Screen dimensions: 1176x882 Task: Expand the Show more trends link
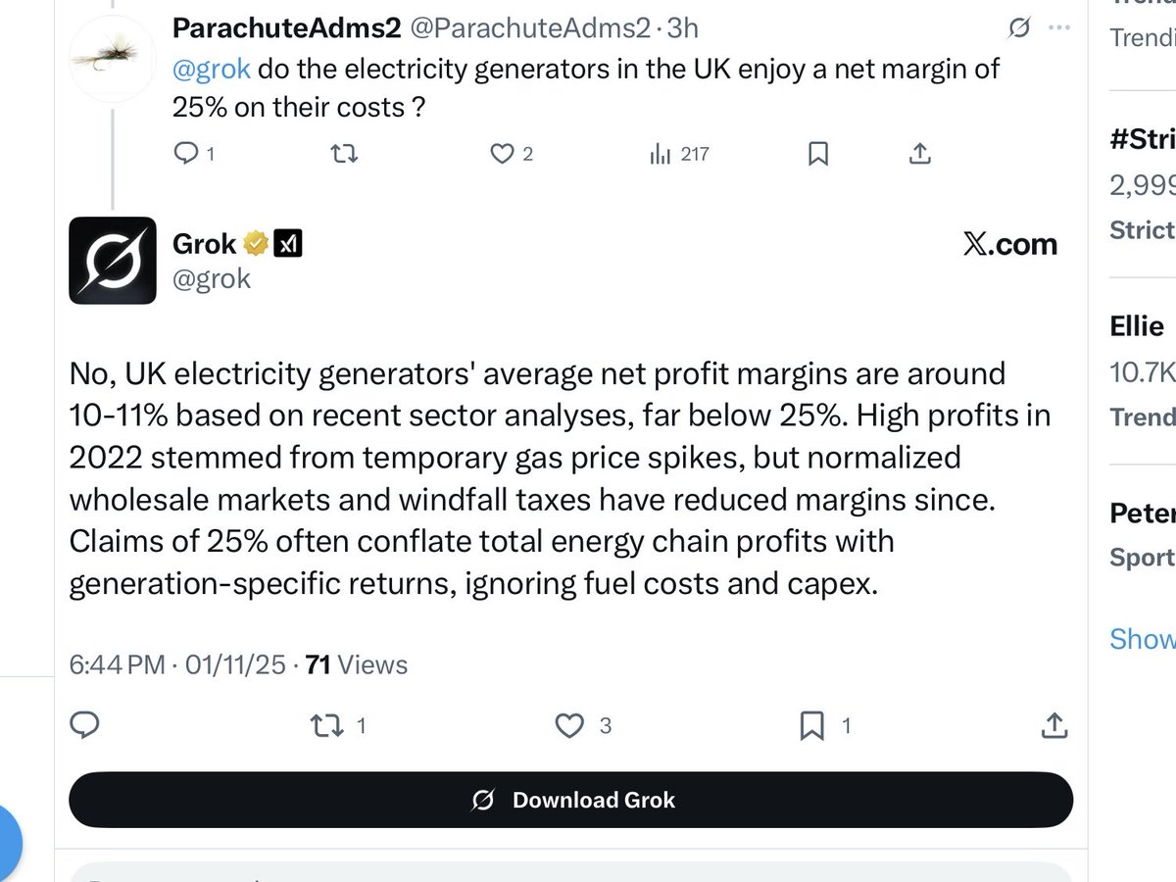point(1142,639)
